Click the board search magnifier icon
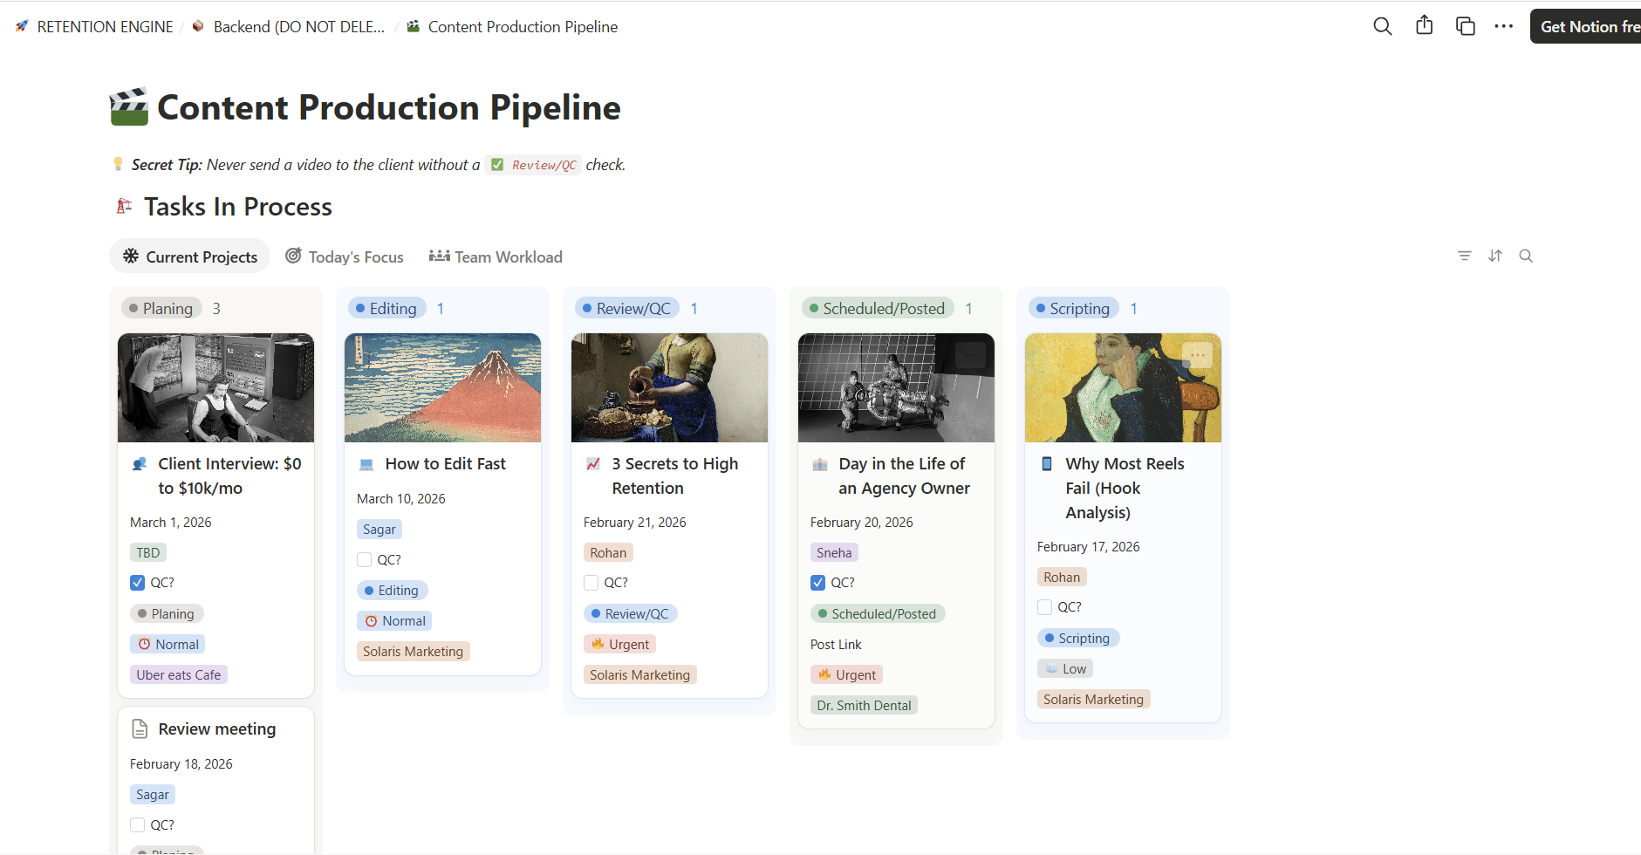 click(1526, 256)
